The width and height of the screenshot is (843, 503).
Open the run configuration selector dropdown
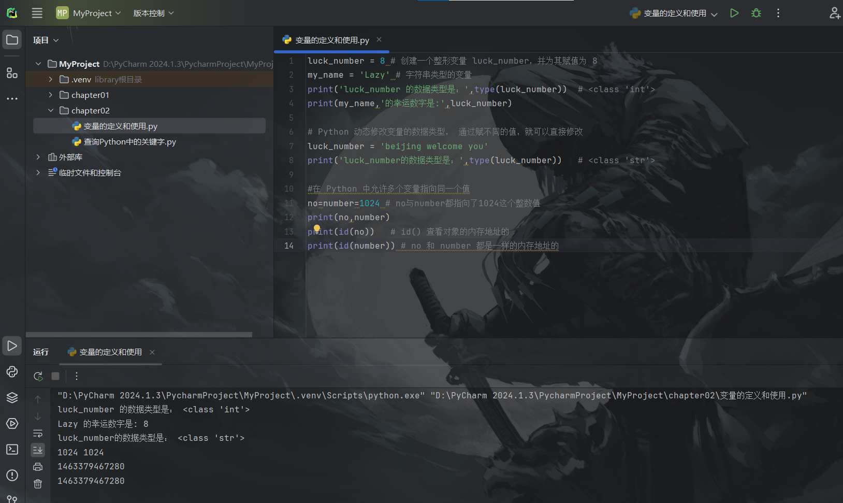point(674,13)
